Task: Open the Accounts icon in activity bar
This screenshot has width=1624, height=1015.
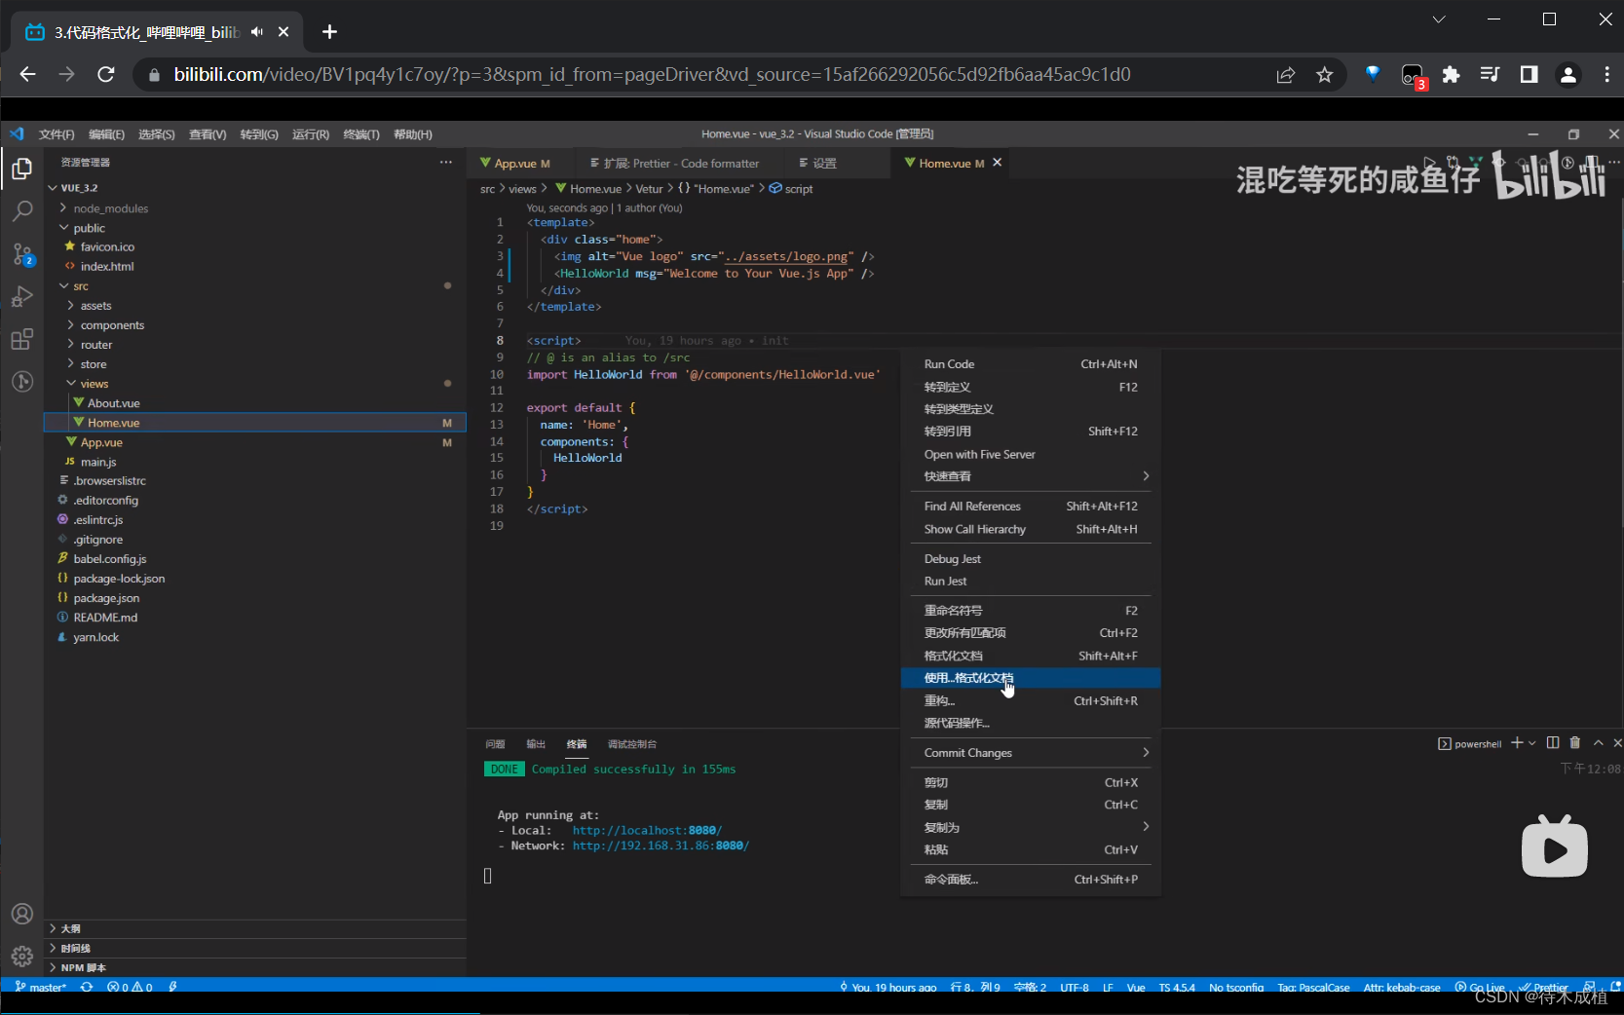Action: pyautogui.click(x=21, y=914)
